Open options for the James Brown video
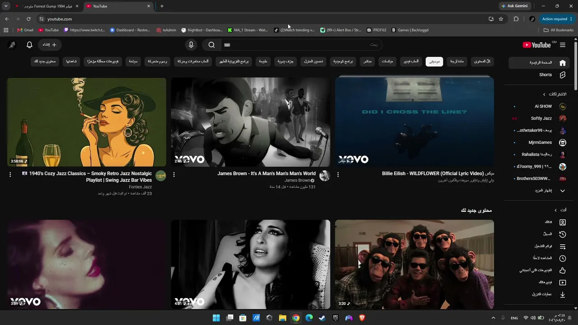Viewport: 578px width, 325px height. [x=174, y=174]
